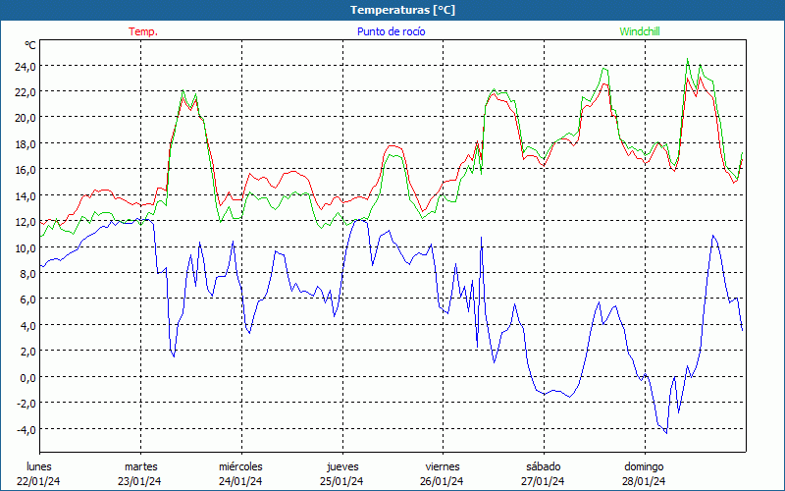Click the 22,0 y-axis value
This screenshot has width=785, height=491.
pos(26,91)
